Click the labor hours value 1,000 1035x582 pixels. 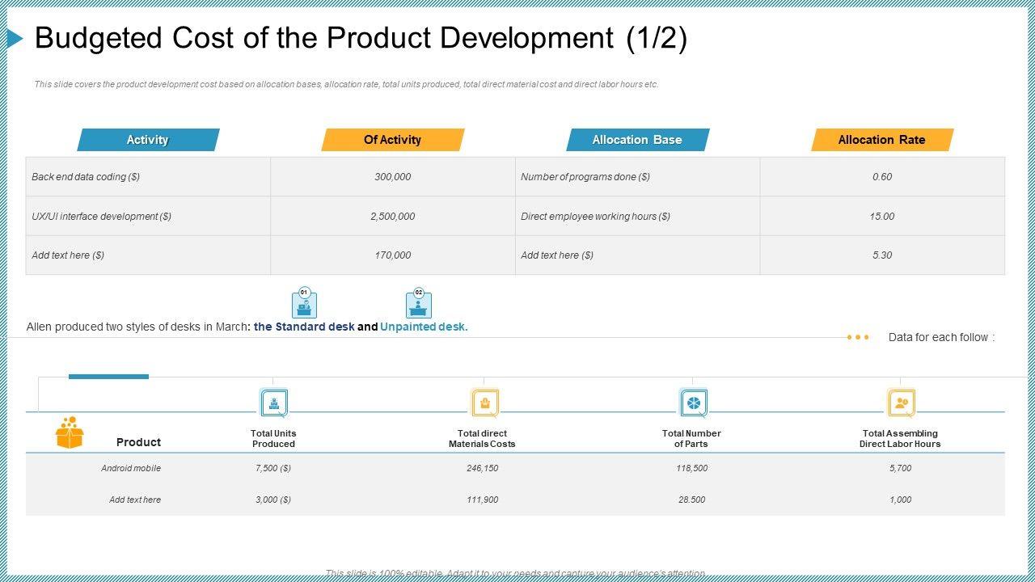901,500
